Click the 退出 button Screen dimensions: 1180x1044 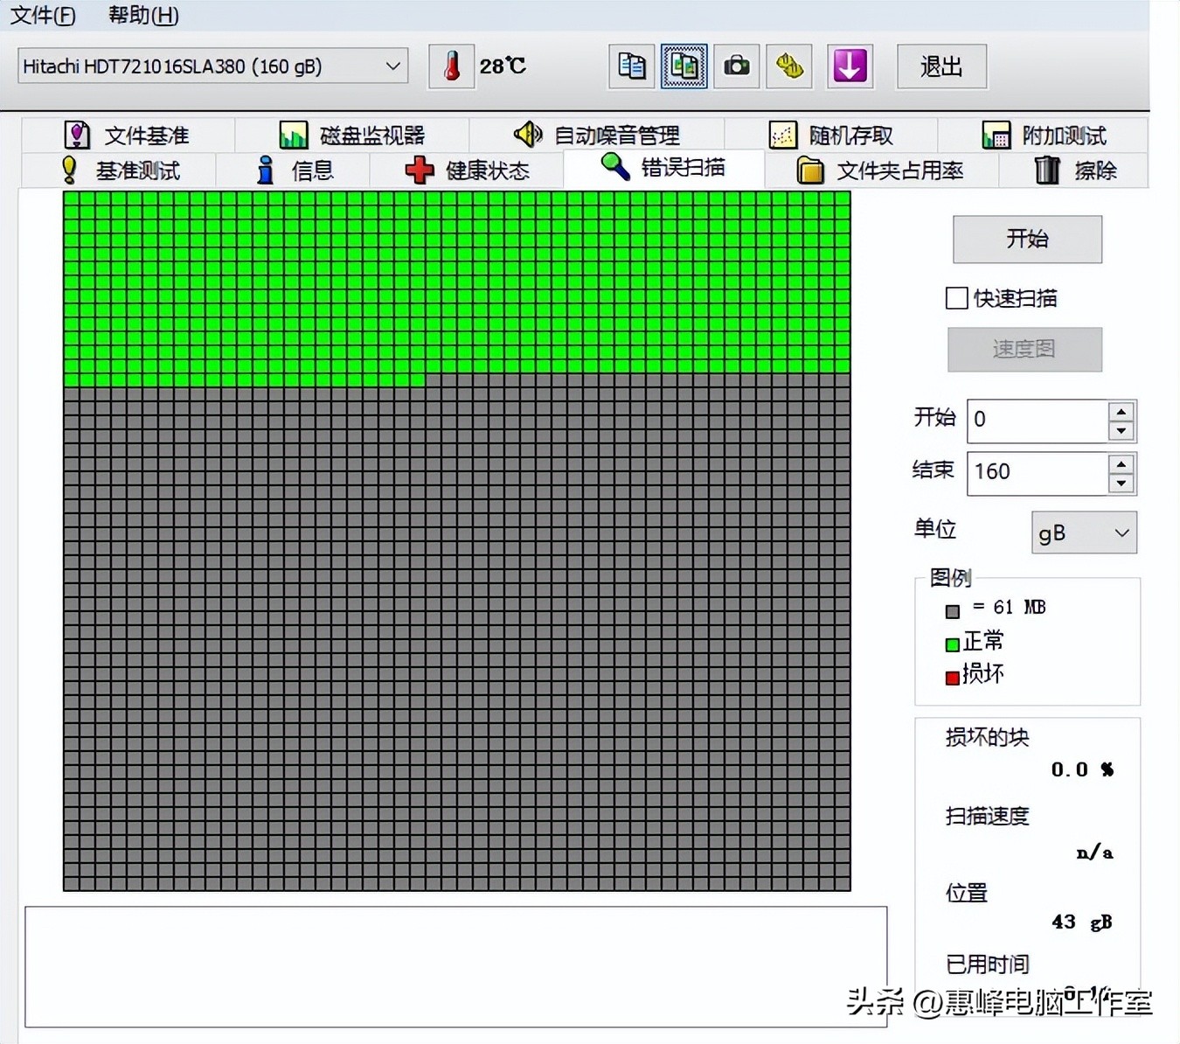click(x=941, y=66)
